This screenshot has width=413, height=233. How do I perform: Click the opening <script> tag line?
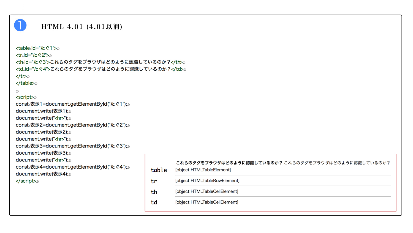point(26,97)
